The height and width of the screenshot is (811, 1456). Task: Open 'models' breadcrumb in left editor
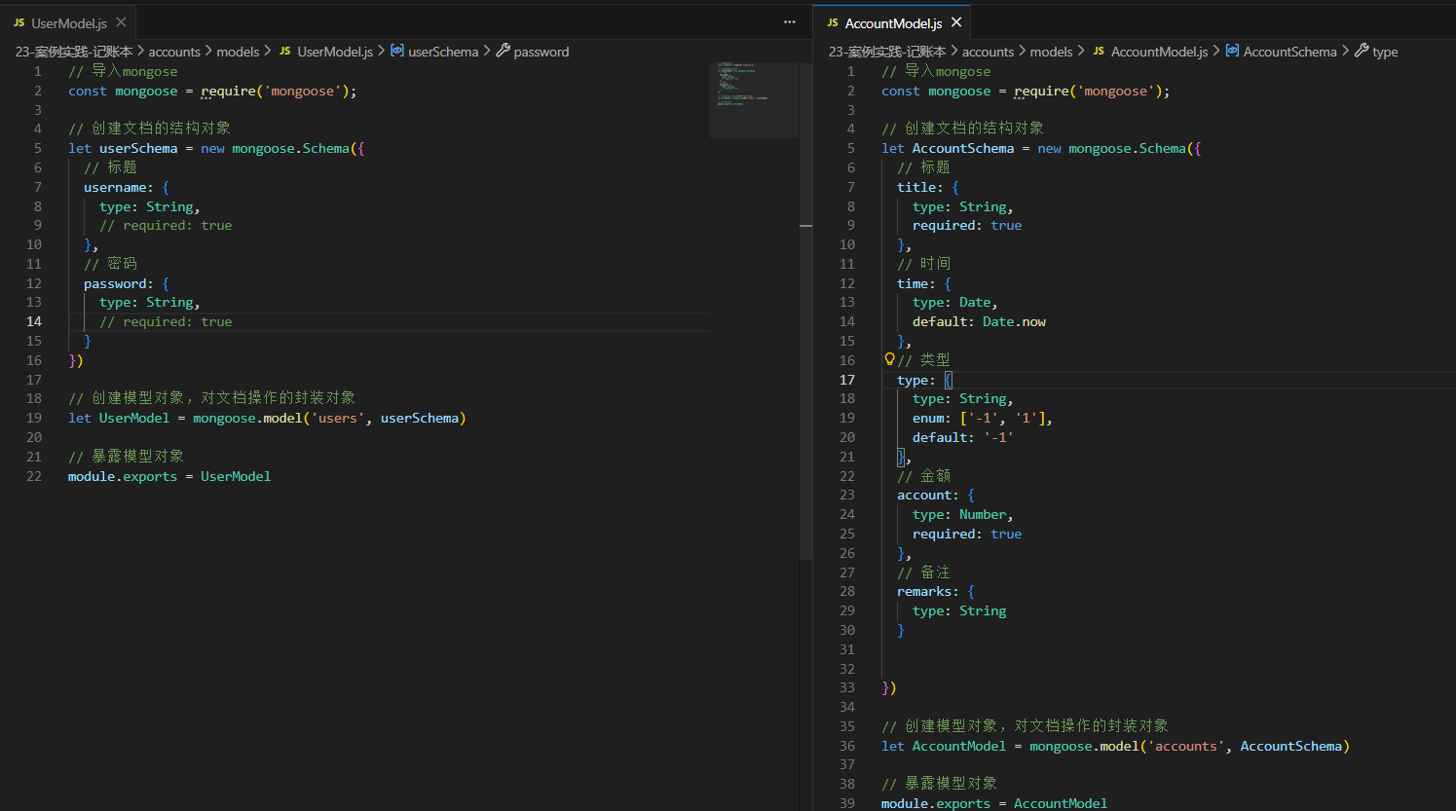pos(238,52)
